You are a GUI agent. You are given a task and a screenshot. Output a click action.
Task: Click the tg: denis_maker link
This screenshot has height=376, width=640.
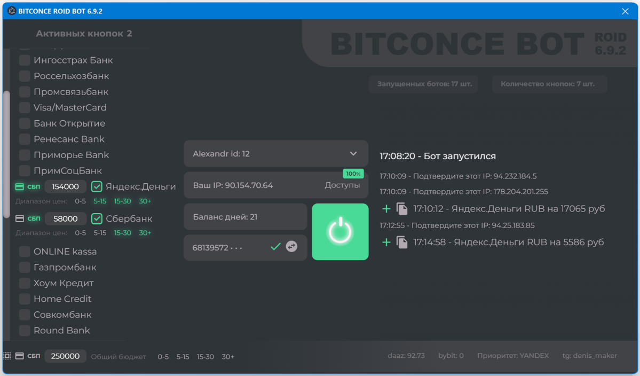(589, 356)
